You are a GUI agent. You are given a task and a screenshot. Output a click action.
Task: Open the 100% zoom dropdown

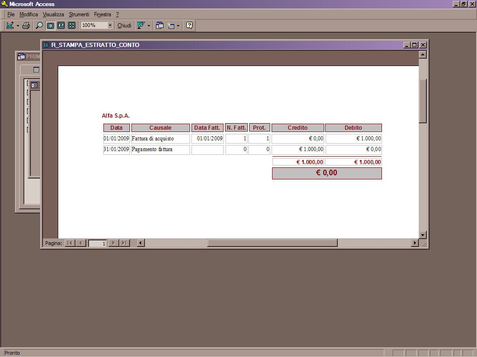(110, 26)
